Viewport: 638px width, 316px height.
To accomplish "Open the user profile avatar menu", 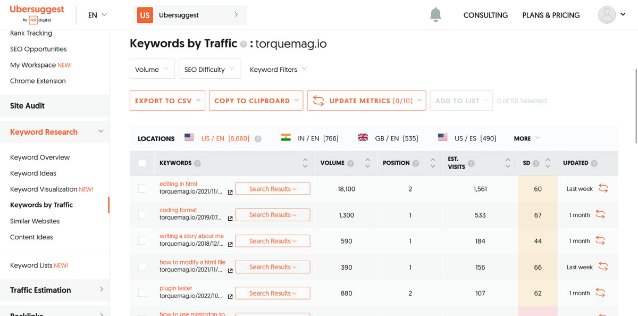I will pyautogui.click(x=607, y=15).
